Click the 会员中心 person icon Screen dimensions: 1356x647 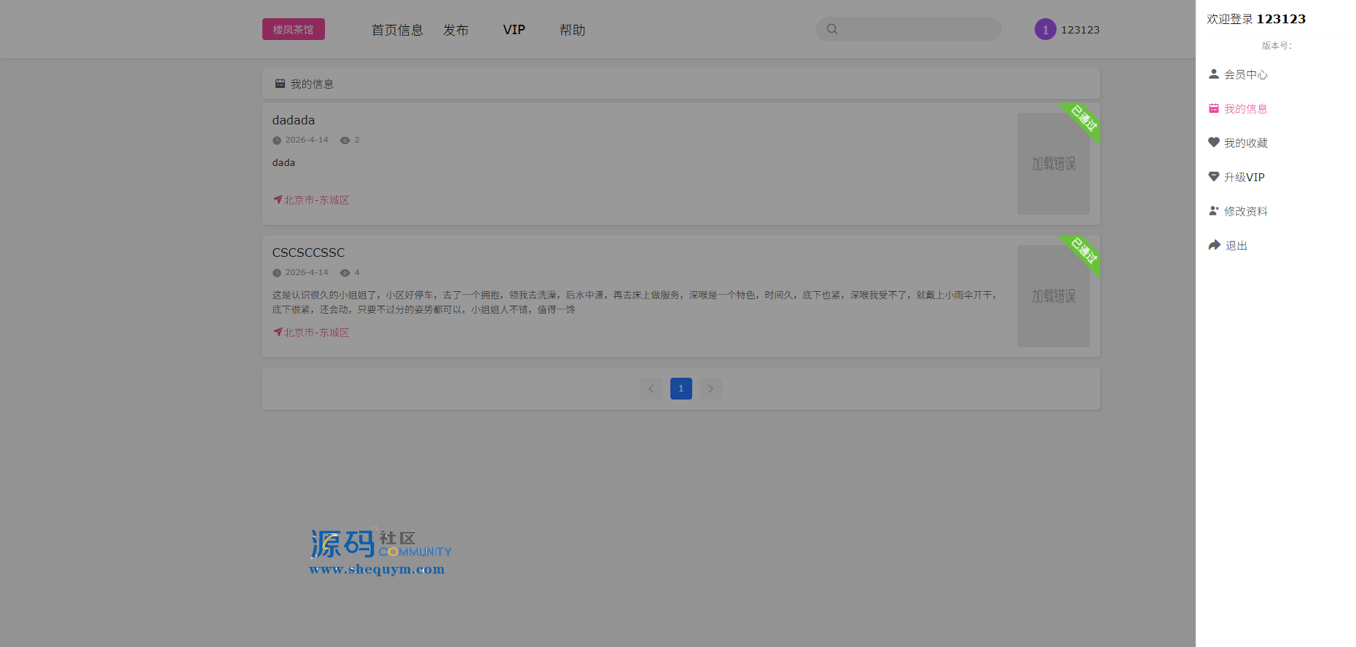1214,74
